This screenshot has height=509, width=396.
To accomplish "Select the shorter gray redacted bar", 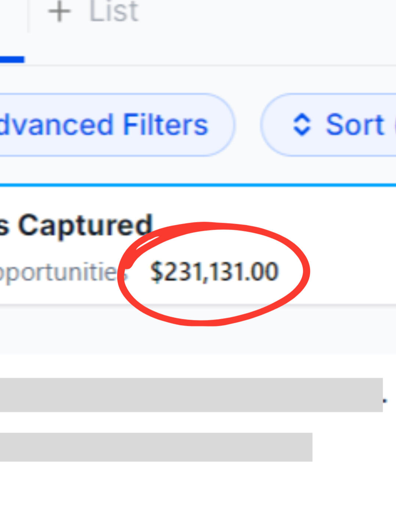I will point(156,447).
